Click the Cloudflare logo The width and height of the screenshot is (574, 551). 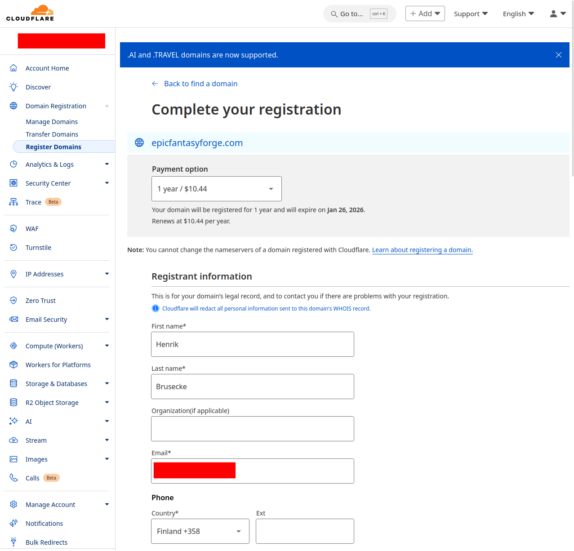click(30, 13)
